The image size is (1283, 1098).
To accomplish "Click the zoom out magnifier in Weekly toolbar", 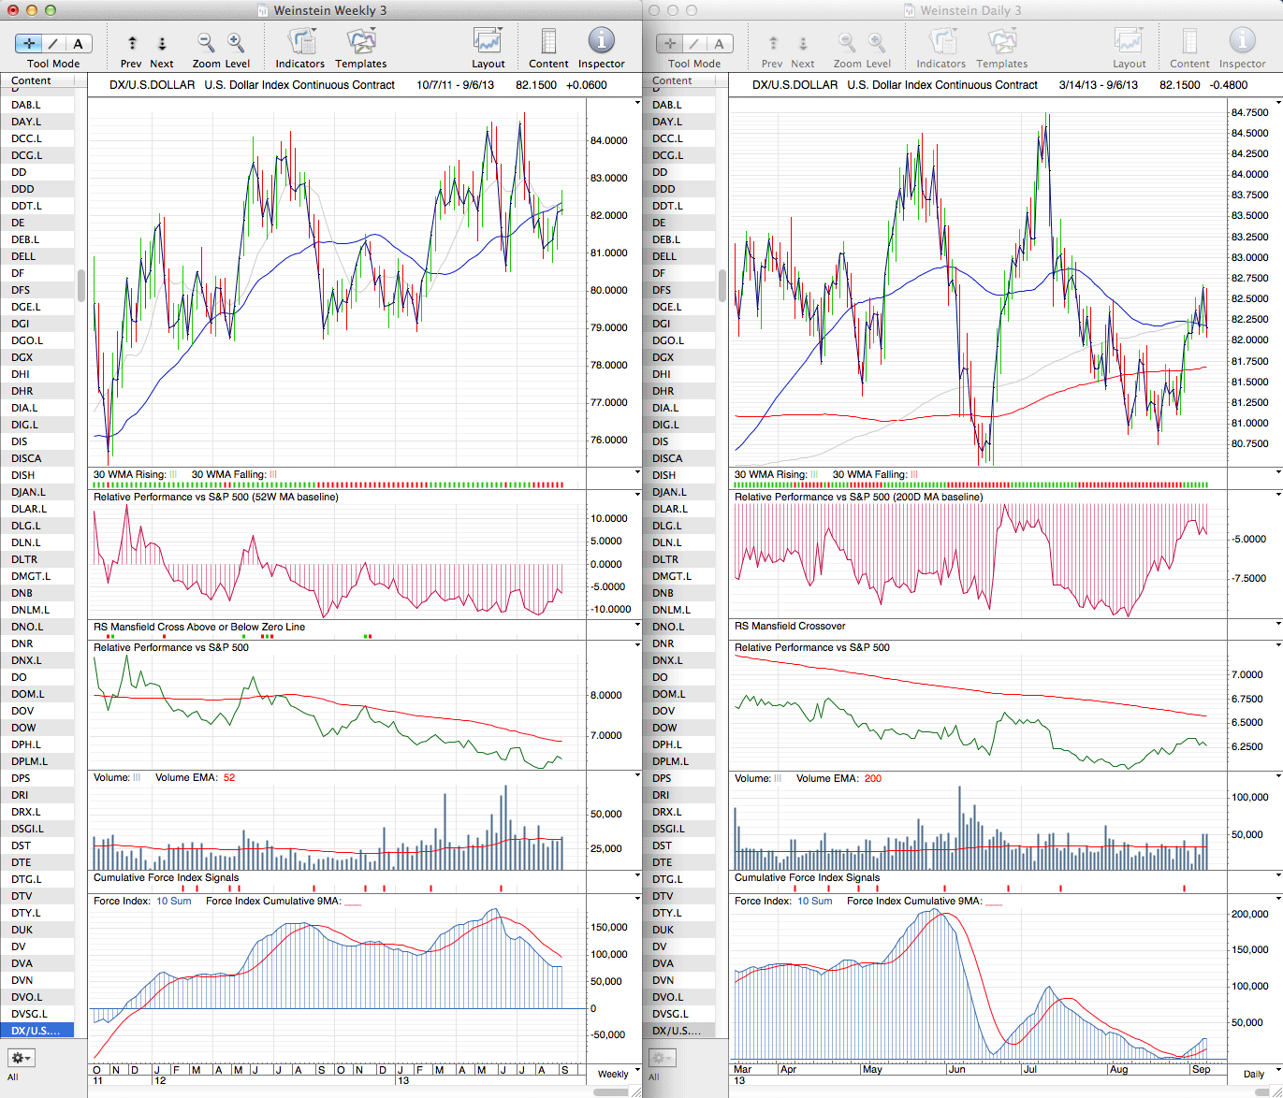I will point(206,43).
